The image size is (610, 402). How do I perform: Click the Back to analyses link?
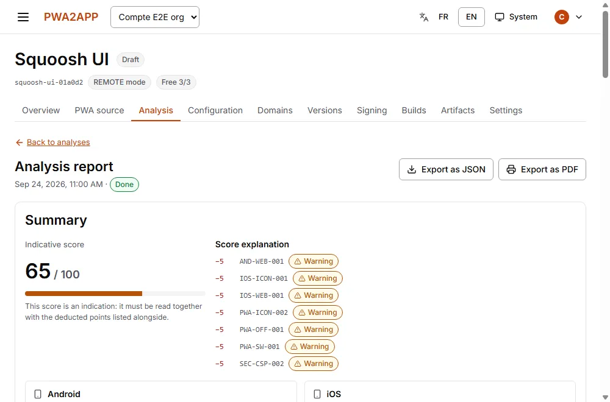(59, 143)
